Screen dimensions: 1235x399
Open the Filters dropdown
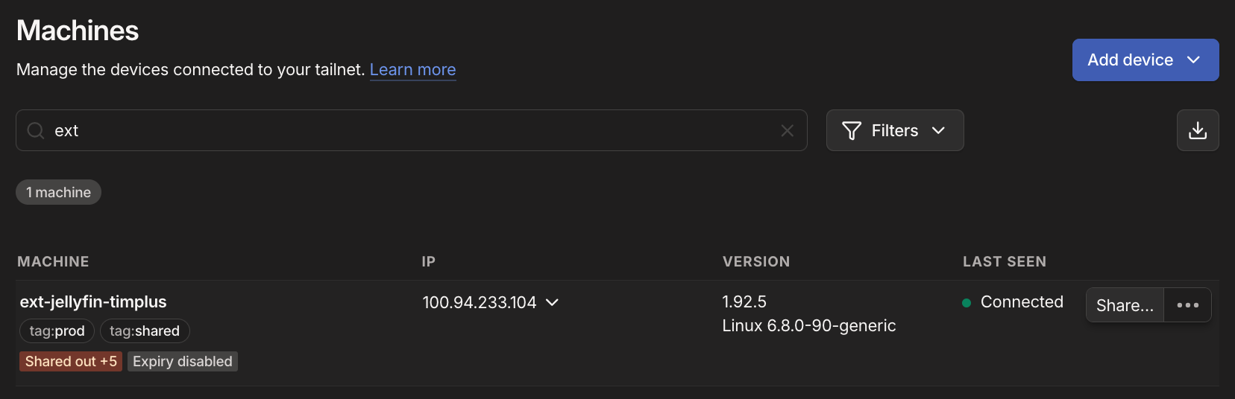pos(894,131)
